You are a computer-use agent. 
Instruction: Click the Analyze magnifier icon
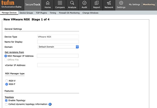[72, 3]
